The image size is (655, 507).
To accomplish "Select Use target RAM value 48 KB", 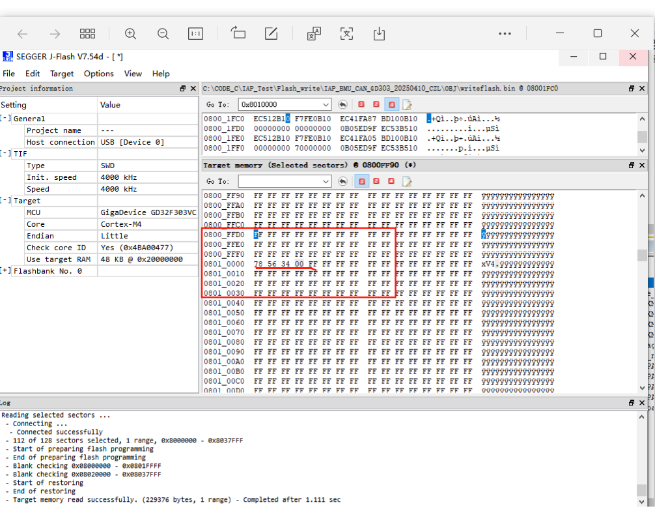I will tap(141, 259).
